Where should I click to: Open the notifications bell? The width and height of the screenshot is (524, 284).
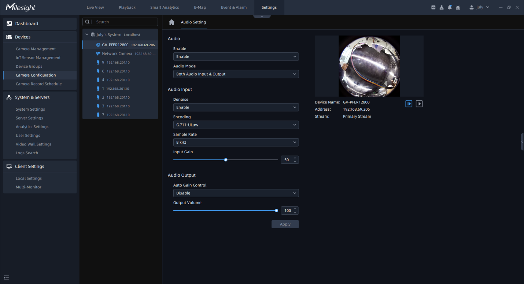[450, 7]
